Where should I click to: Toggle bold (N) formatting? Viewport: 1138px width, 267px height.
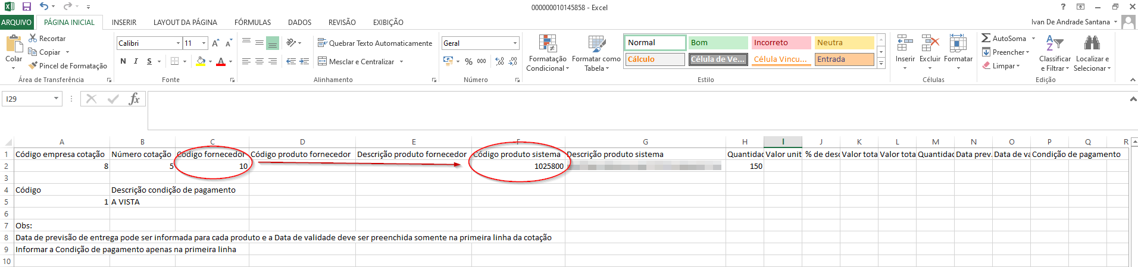coord(123,61)
